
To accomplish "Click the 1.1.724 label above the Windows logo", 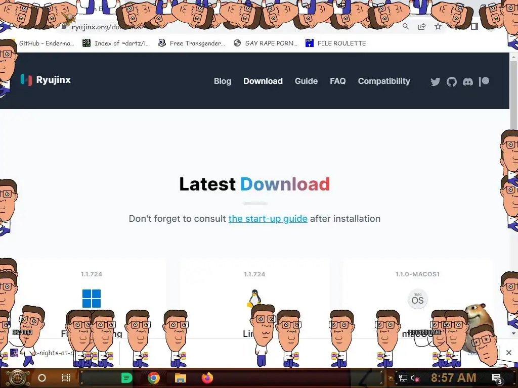I will [x=92, y=274].
